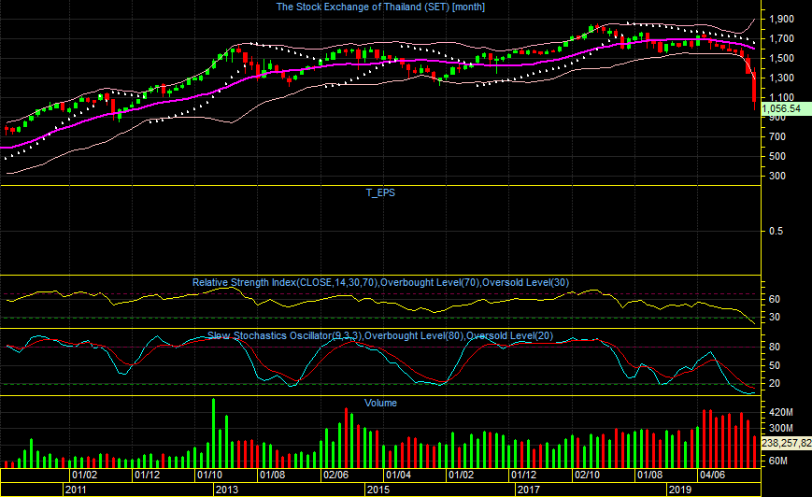Viewport: 812px width, 497px height.
Task: Click the 0.5 value on T_EPS axis
Action: (x=776, y=231)
